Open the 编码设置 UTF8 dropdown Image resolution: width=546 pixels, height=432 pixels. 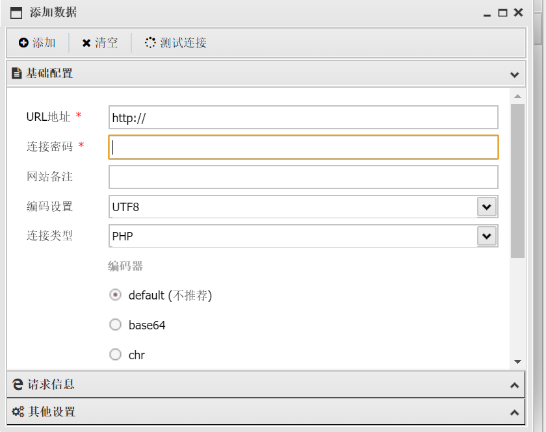point(486,207)
